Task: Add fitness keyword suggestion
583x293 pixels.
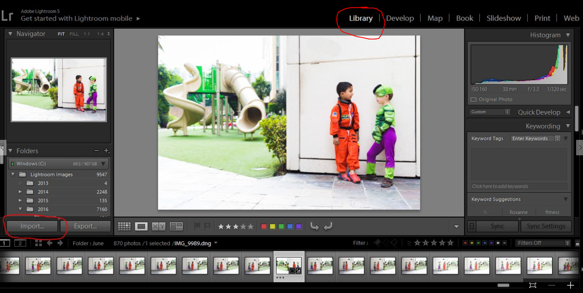Action: (x=552, y=212)
